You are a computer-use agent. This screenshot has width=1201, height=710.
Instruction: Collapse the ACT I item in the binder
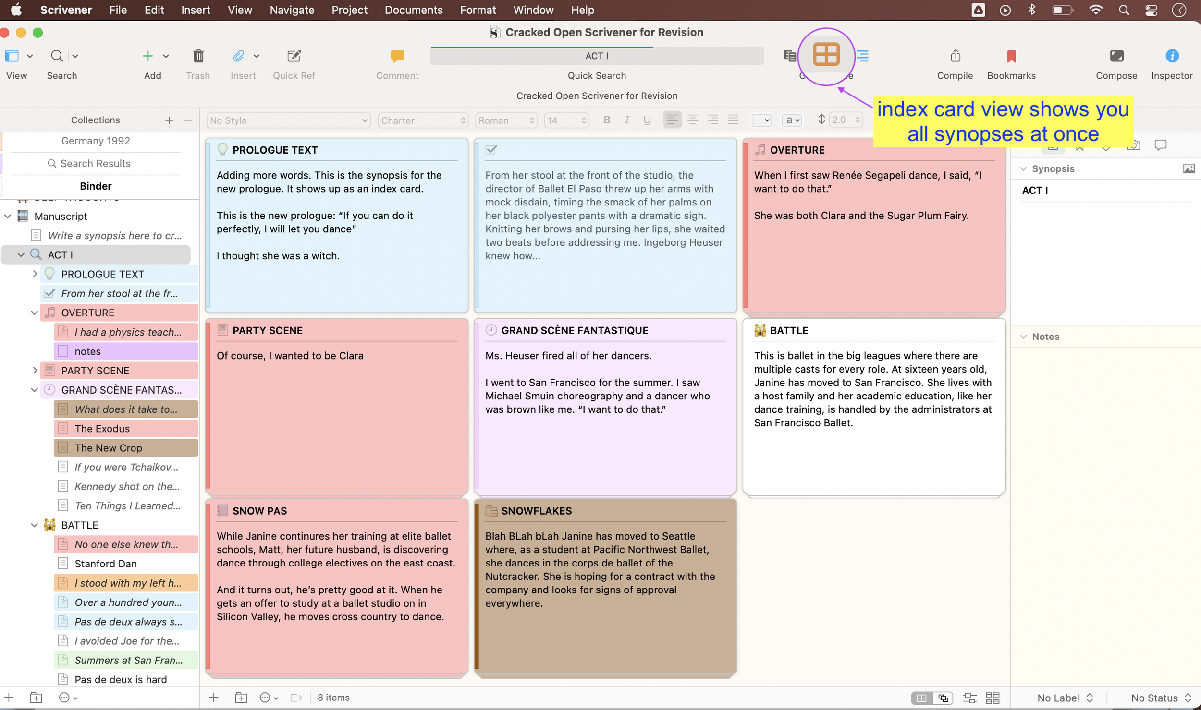pos(21,254)
